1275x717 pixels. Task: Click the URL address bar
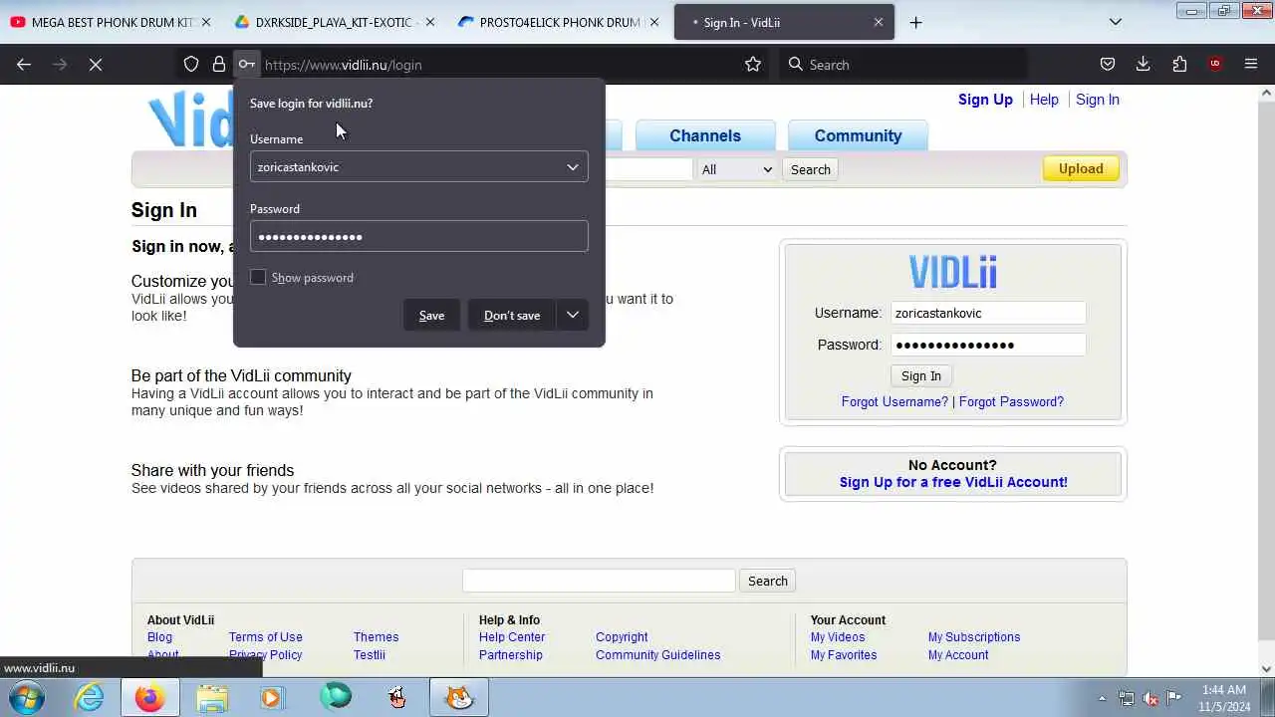coord(498,65)
